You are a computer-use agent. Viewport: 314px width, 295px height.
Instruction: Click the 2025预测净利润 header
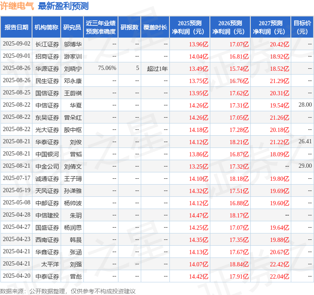[x=190, y=27]
